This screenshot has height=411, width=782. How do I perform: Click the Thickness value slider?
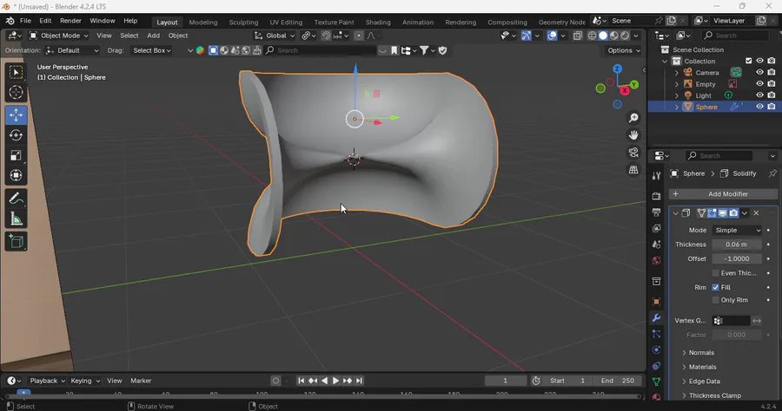pos(737,245)
